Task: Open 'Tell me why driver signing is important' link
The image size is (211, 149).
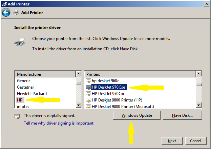Action: (59, 123)
